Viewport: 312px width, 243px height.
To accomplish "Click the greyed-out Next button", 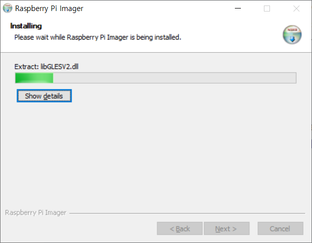I will [227, 228].
